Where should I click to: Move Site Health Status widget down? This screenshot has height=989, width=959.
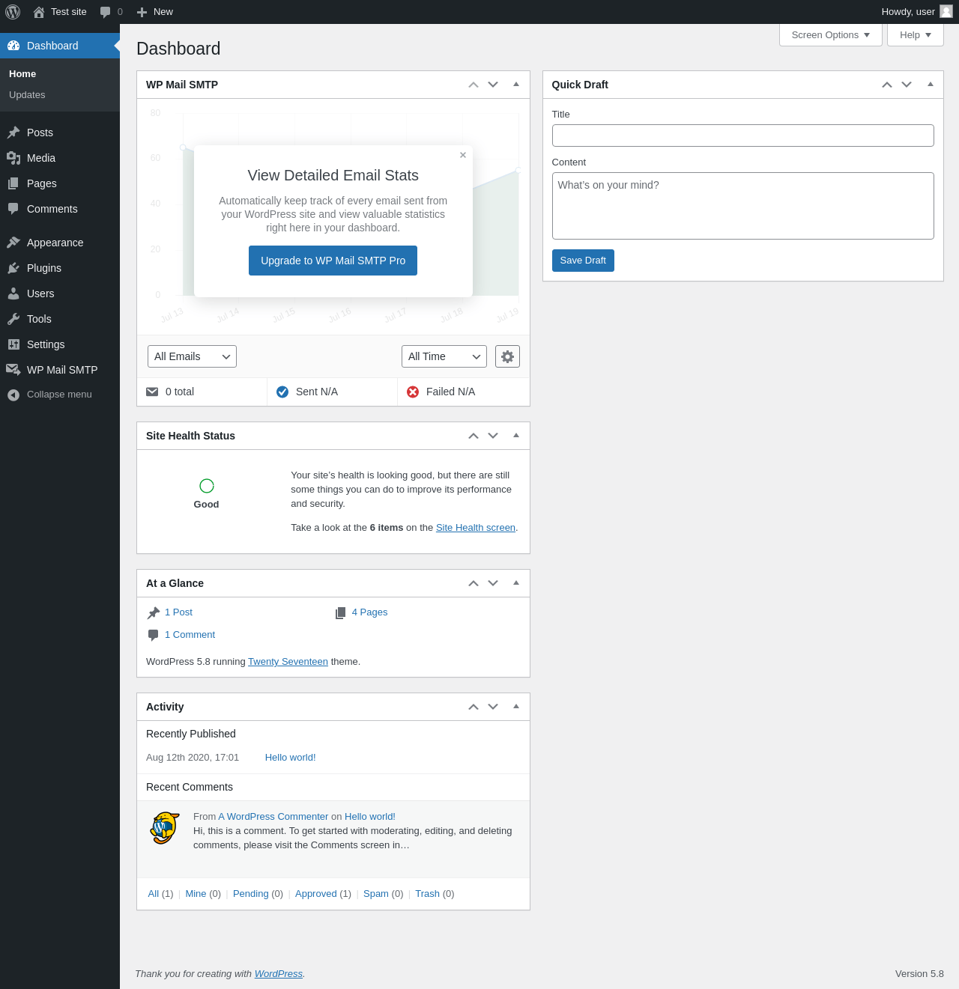click(493, 436)
